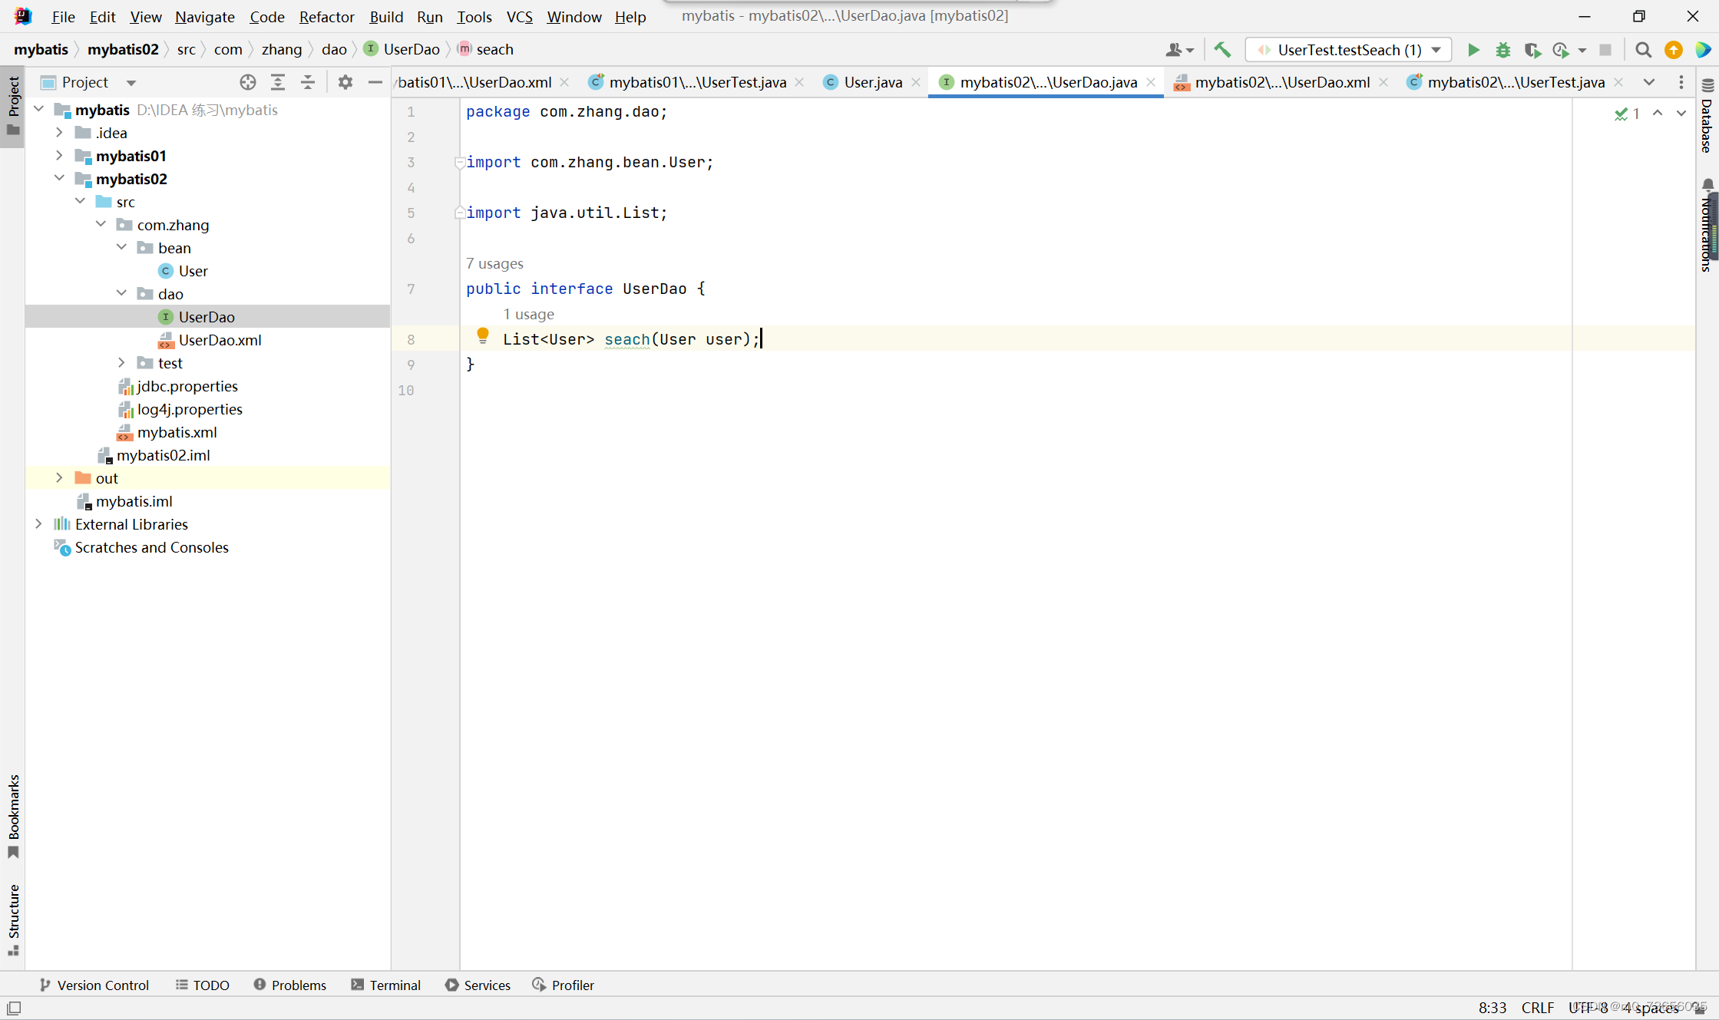The image size is (1719, 1020).
Task: Click Select Opened File target icon
Action: pyautogui.click(x=247, y=82)
